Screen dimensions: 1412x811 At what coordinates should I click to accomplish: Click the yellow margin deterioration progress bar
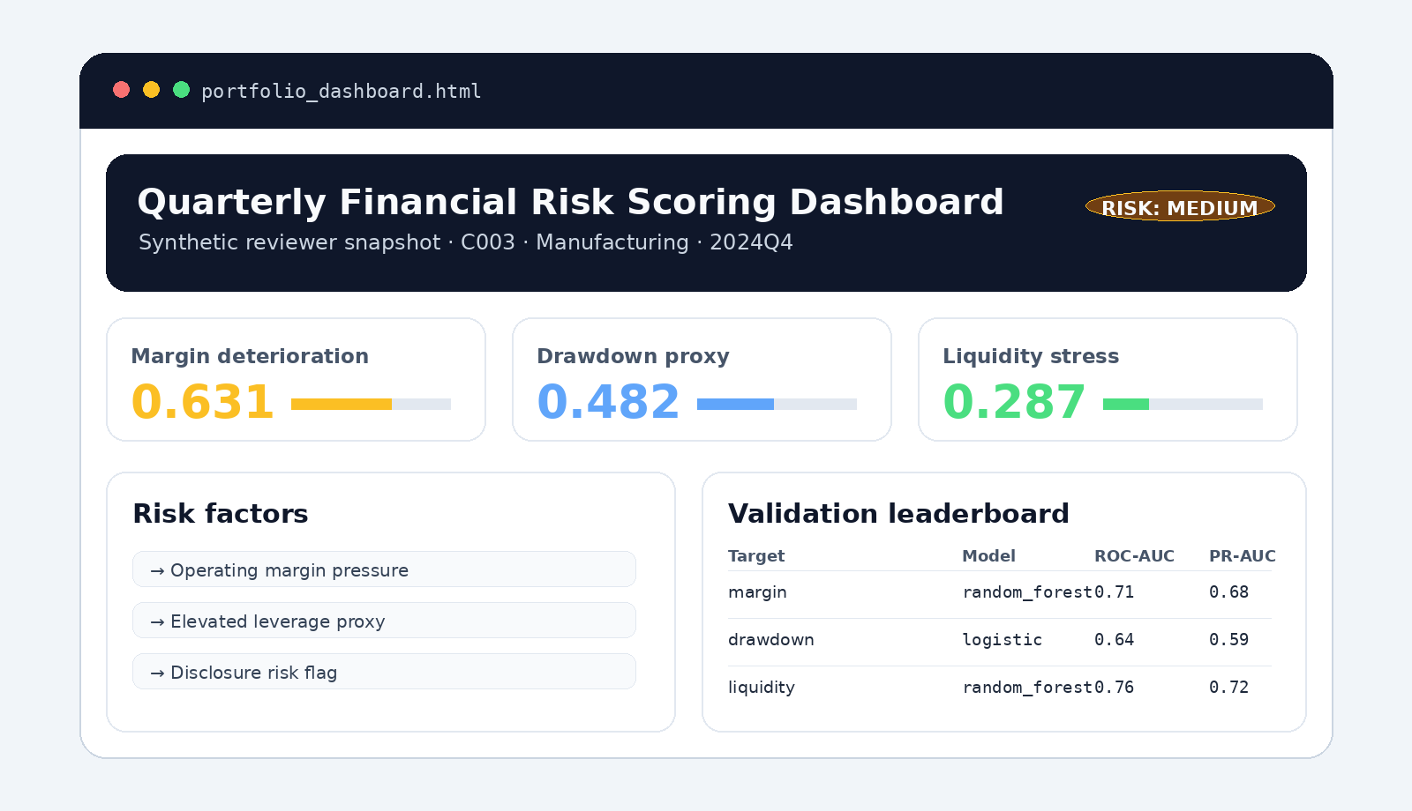pyautogui.click(x=371, y=405)
